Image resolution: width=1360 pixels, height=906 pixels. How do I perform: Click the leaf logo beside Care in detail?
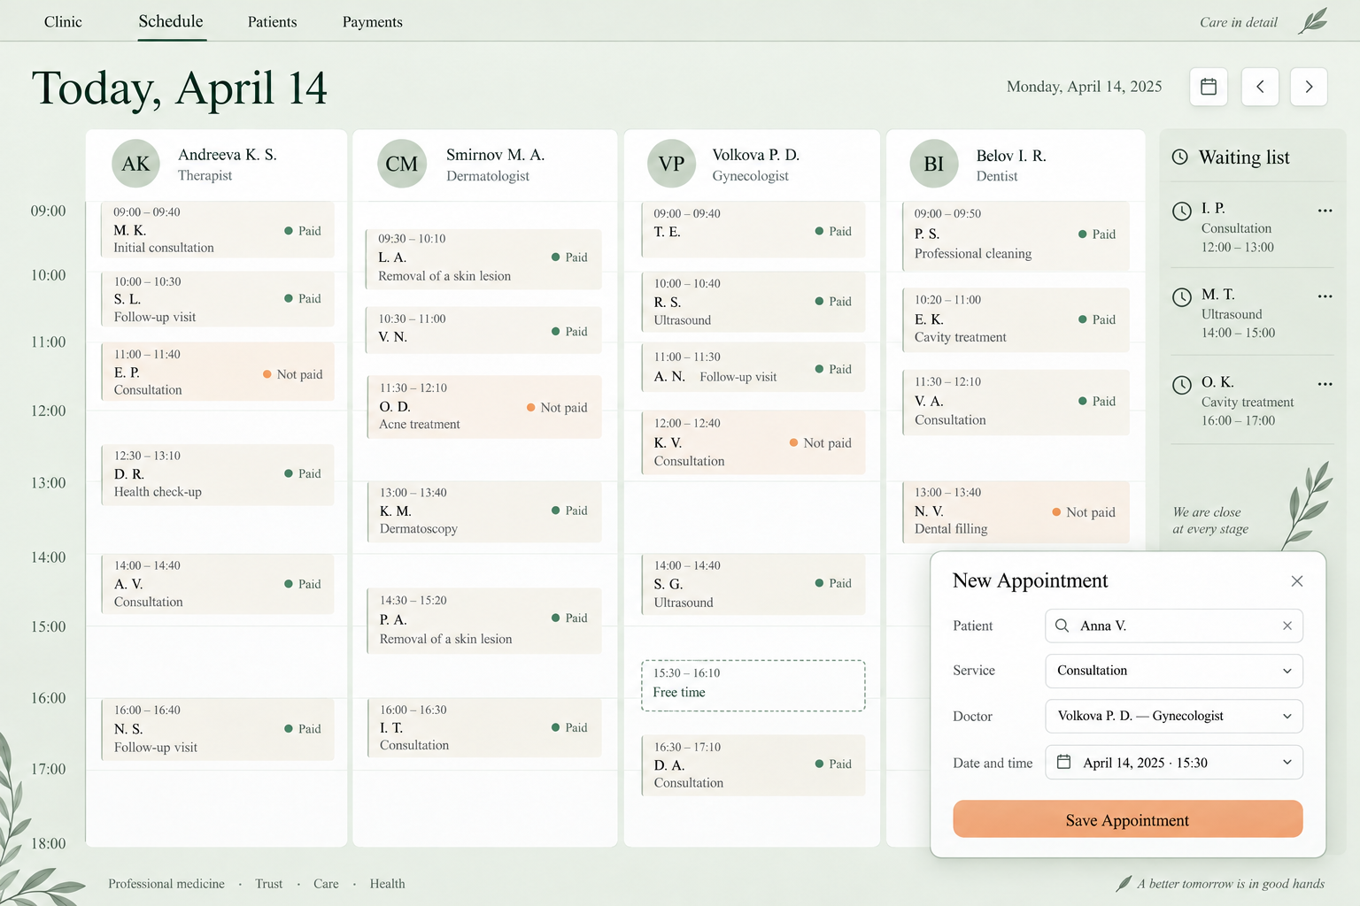coord(1313,21)
